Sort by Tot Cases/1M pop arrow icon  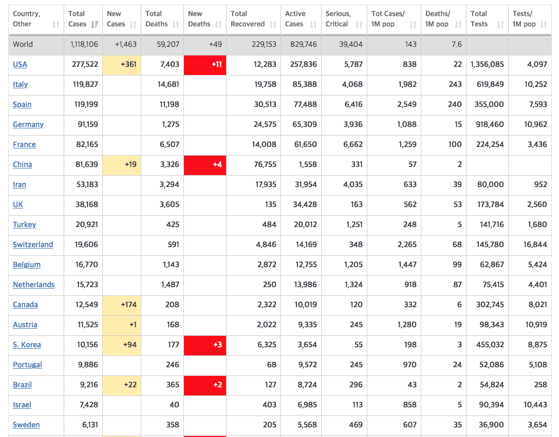tap(413, 24)
